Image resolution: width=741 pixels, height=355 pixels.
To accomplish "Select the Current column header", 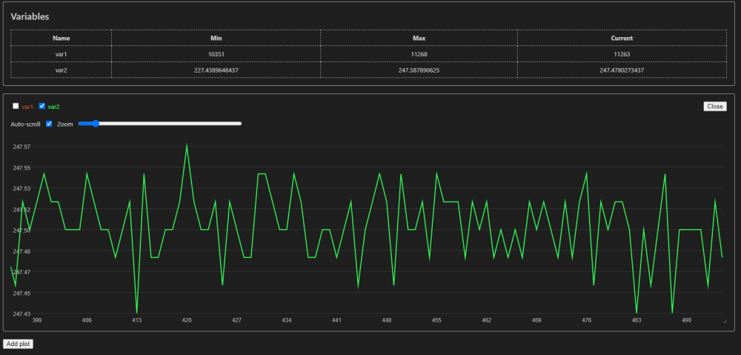I will [622, 38].
